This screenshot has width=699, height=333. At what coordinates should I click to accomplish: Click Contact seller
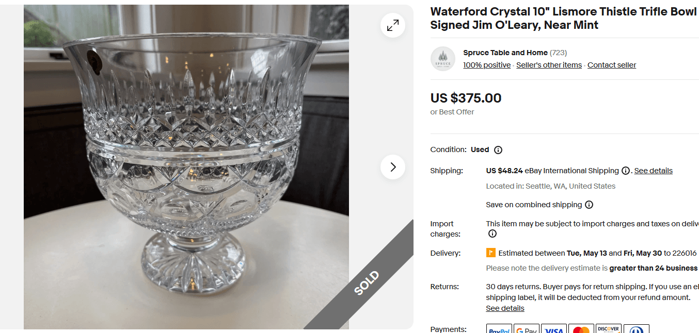(612, 64)
